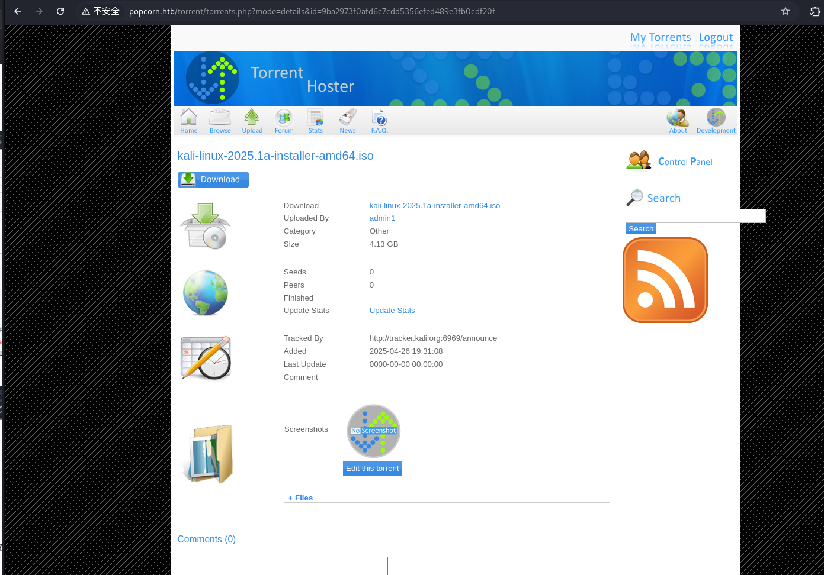
Task: Open My Torrents menu link
Action: point(661,37)
